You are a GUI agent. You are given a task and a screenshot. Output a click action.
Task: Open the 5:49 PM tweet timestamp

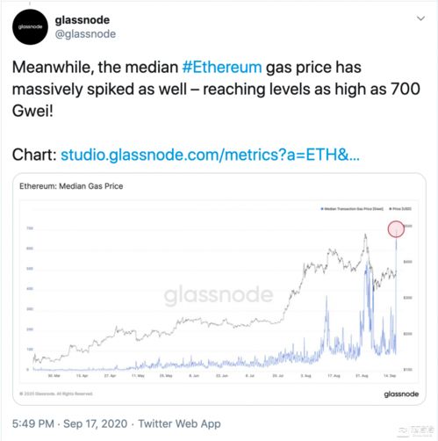[x=33, y=423]
